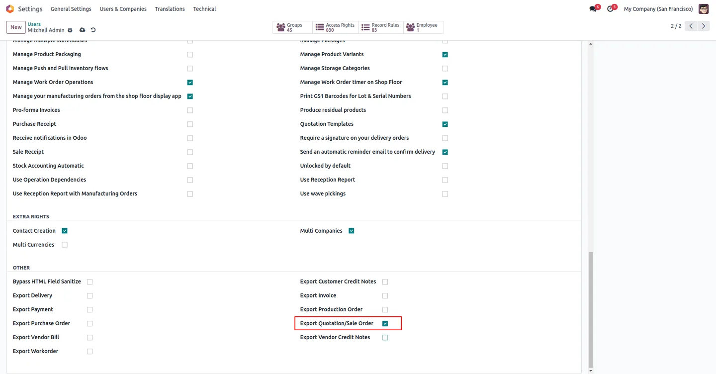Enable Export Delivery checkbox
716x374 pixels.
click(x=90, y=296)
